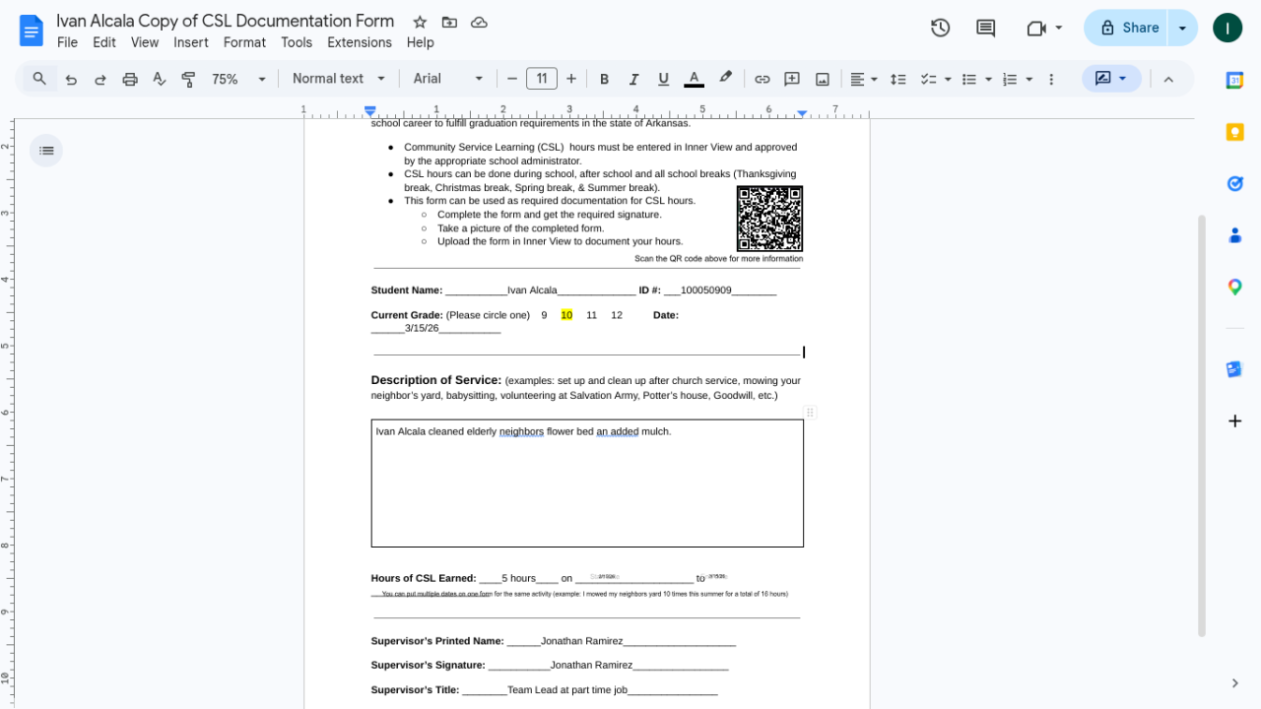Star this document
The height and width of the screenshot is (709, 1261).
click(x=420, y=22)
